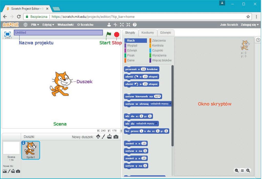262x179 pixels.
Task: Select the Sprite1 thumbnail
Action: coord(31,150)
